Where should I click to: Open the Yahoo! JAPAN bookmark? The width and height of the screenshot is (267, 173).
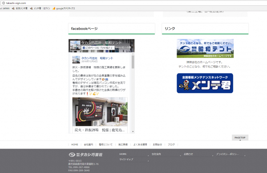5,8
